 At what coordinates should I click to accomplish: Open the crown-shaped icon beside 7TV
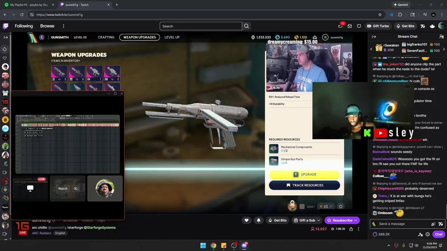coord(432,26)
